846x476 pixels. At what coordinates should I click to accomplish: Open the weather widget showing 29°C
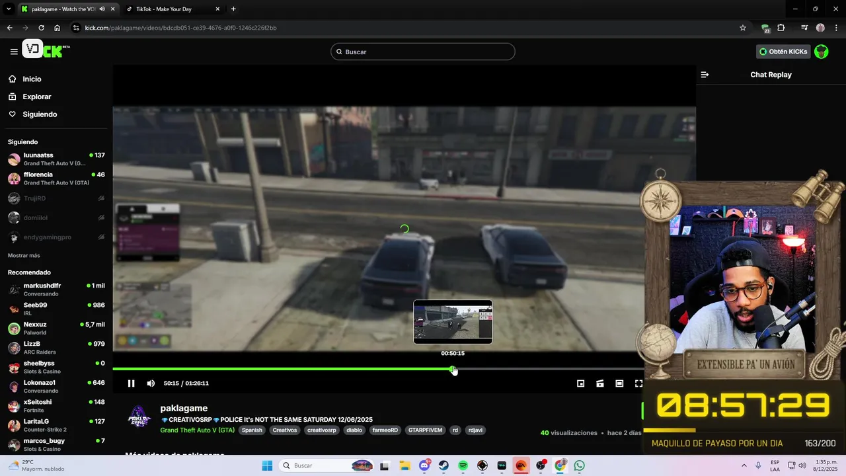tap(36, 465)
